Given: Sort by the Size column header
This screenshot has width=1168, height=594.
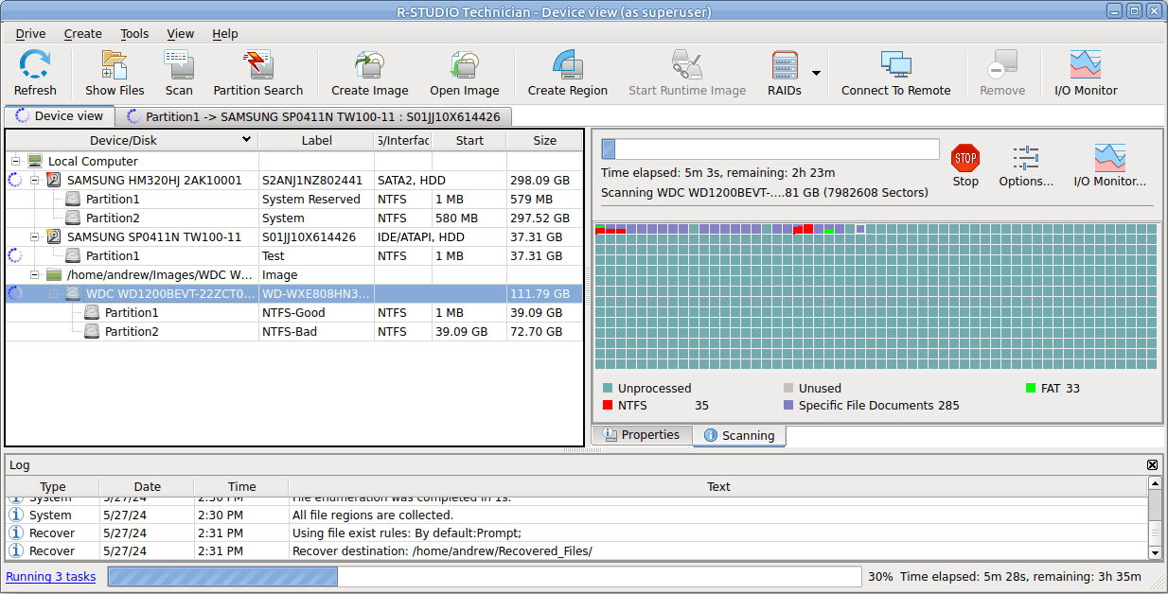Looking at the screenshot, I should click(544, 140).
